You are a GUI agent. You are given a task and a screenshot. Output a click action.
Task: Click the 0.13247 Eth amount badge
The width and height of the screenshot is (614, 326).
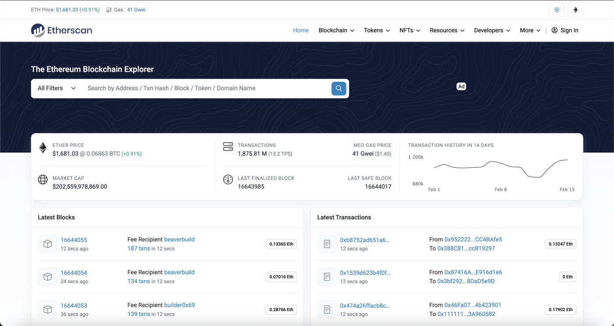560,244
